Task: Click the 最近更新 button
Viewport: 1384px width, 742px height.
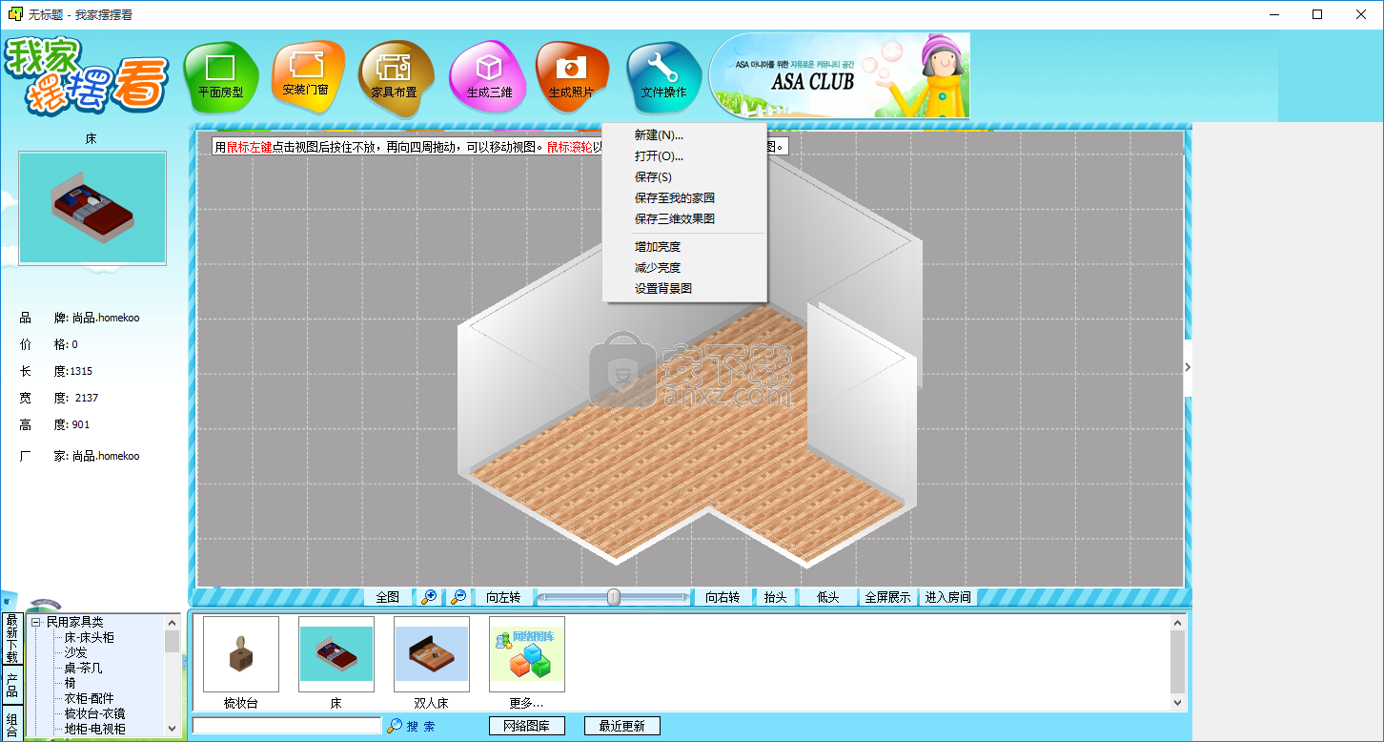Action: point(621,726)
